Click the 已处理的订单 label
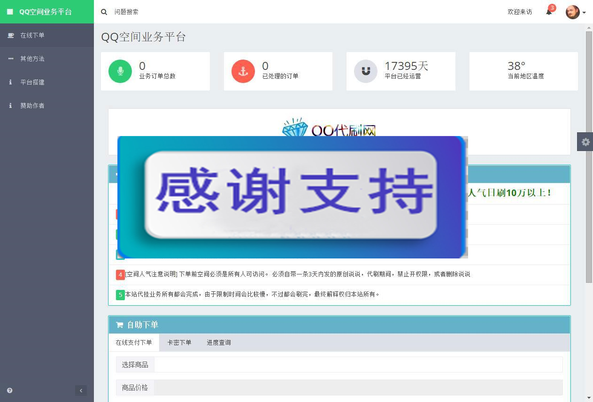Screen dimensions: 593x402 (280, 76)
